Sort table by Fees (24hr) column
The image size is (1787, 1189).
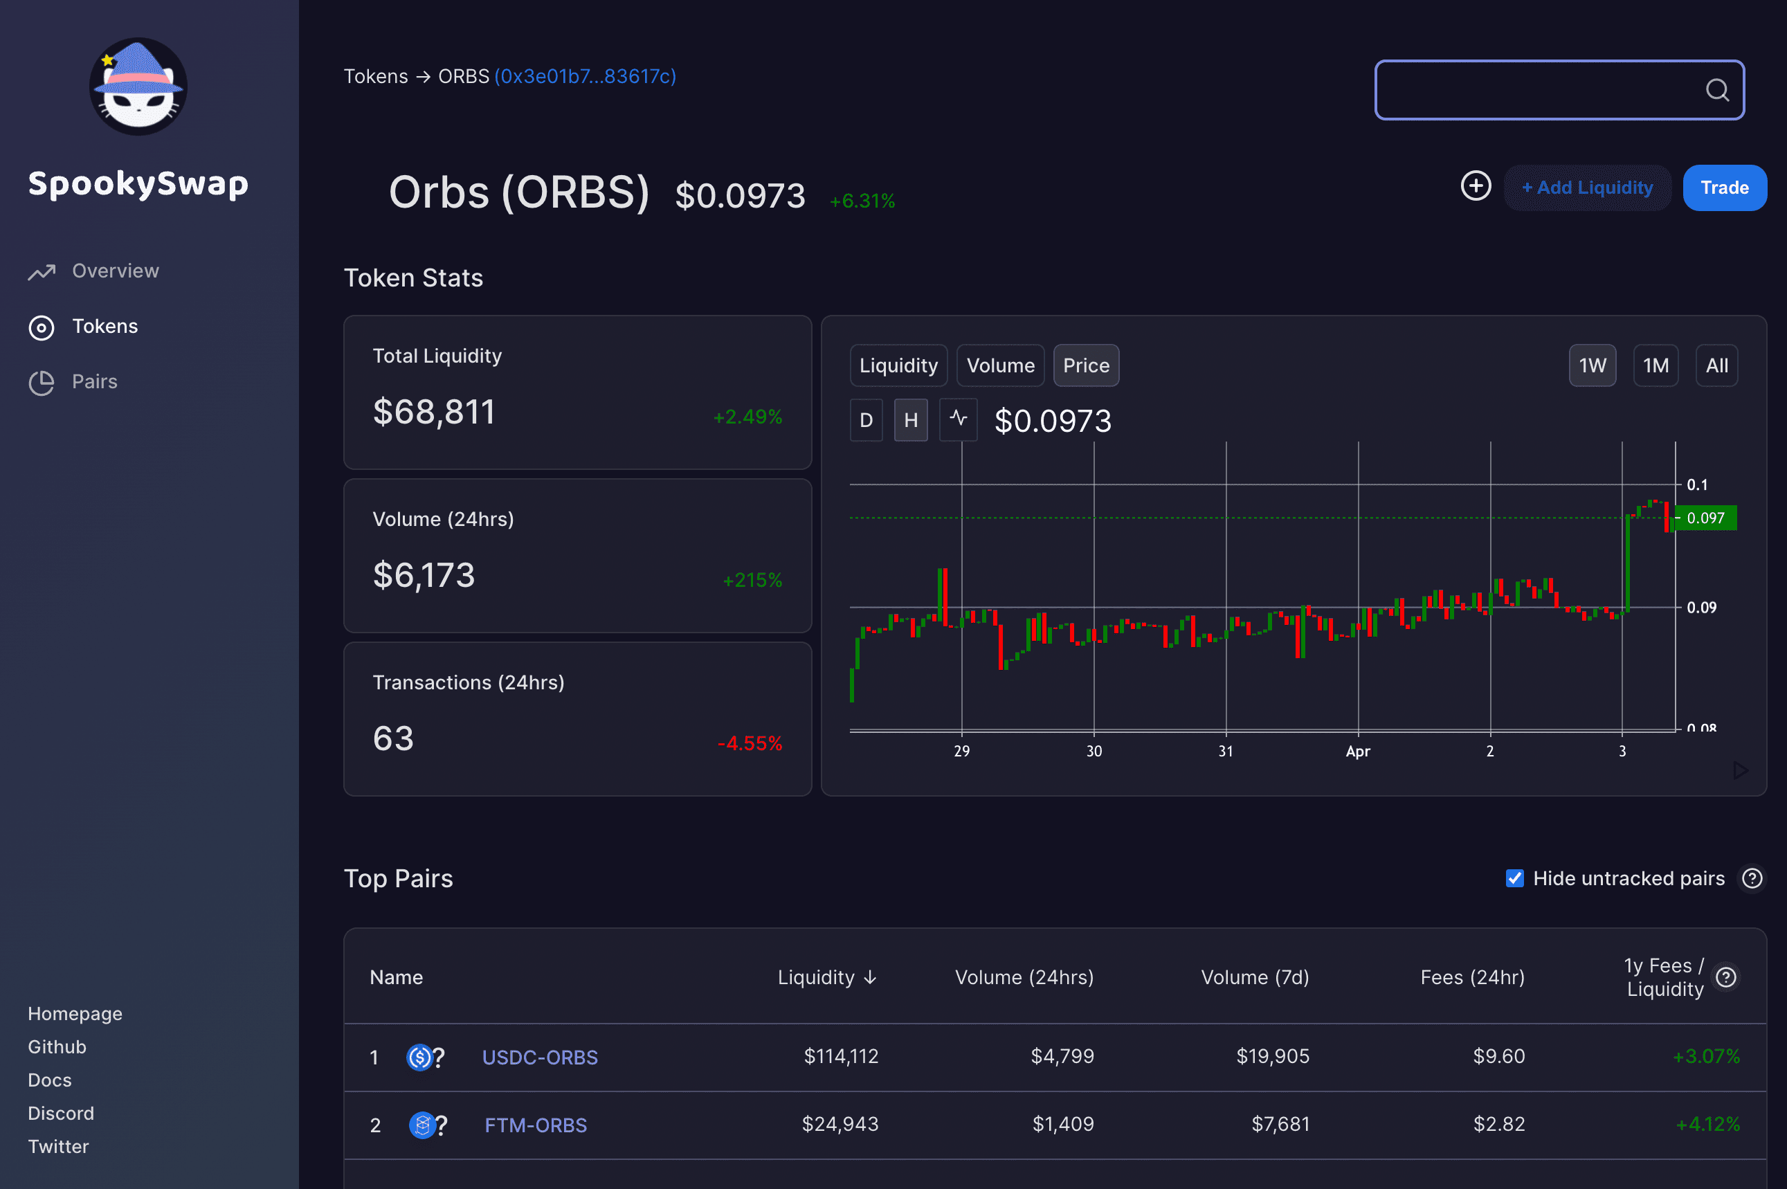[x=1472, y=977]
